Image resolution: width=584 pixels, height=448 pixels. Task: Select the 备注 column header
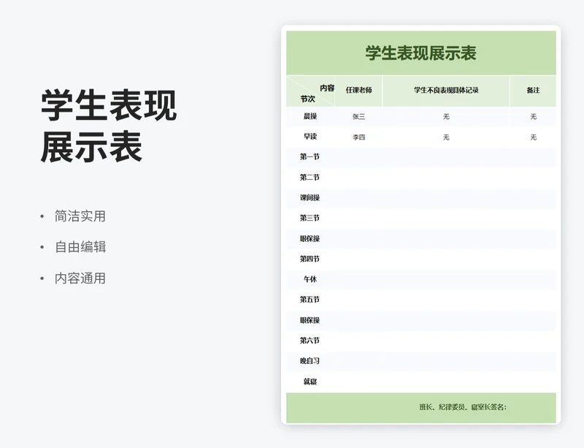tap(533, 91)
